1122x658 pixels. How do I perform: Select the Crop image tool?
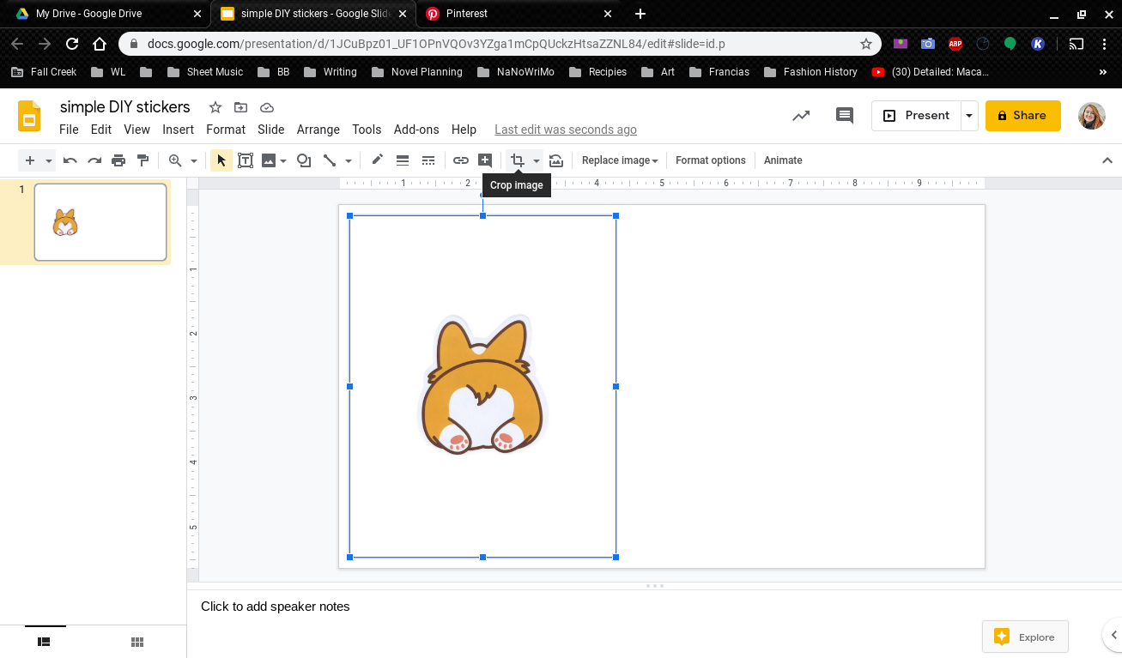pyautogui.click(x=519, y=160)
